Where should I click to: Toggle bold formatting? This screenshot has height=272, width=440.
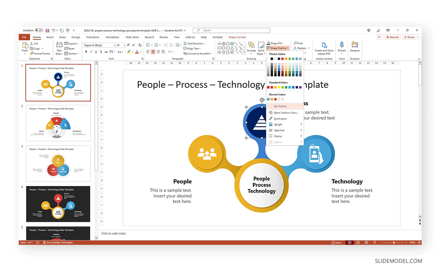tap(86, 52)
